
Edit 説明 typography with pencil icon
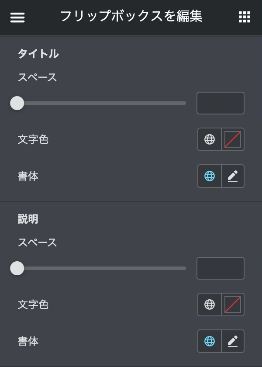(233, 341)
